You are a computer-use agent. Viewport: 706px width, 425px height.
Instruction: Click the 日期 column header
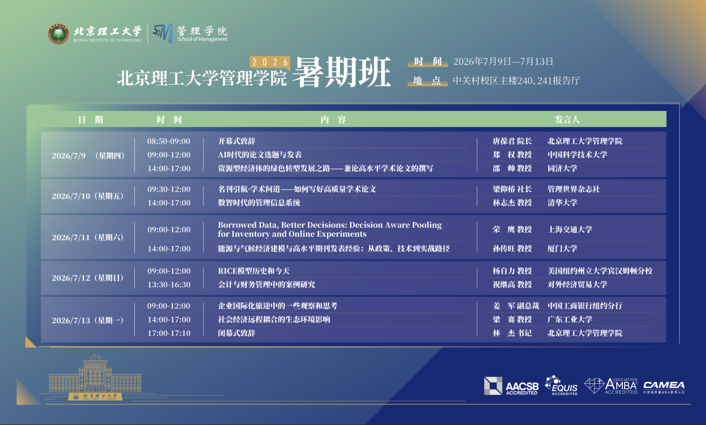click(90, 120)
